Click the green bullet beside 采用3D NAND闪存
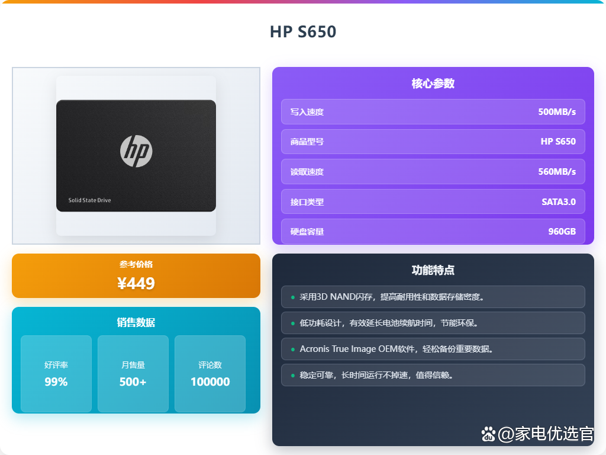 (x=292, y=297)
